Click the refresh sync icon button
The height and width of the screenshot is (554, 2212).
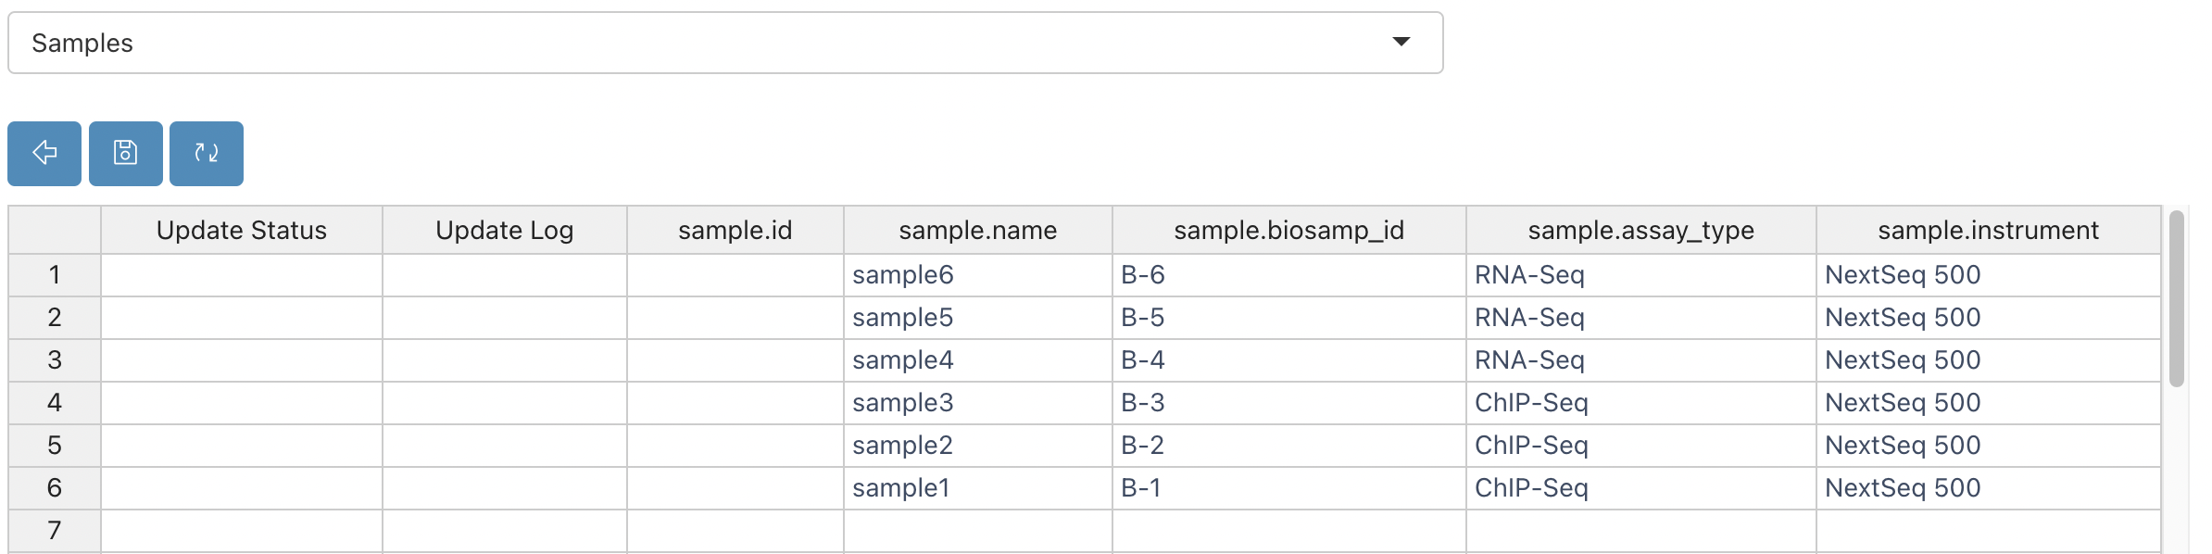pos(207,153)
